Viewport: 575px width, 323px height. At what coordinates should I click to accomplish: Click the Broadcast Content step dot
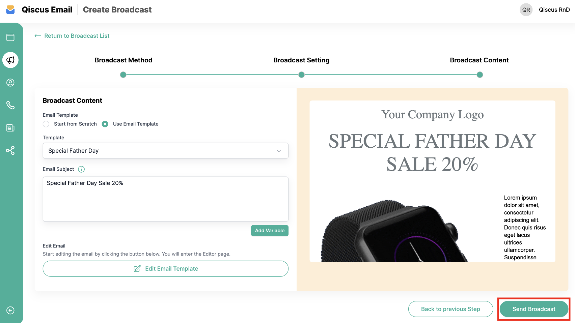point(480,75)
